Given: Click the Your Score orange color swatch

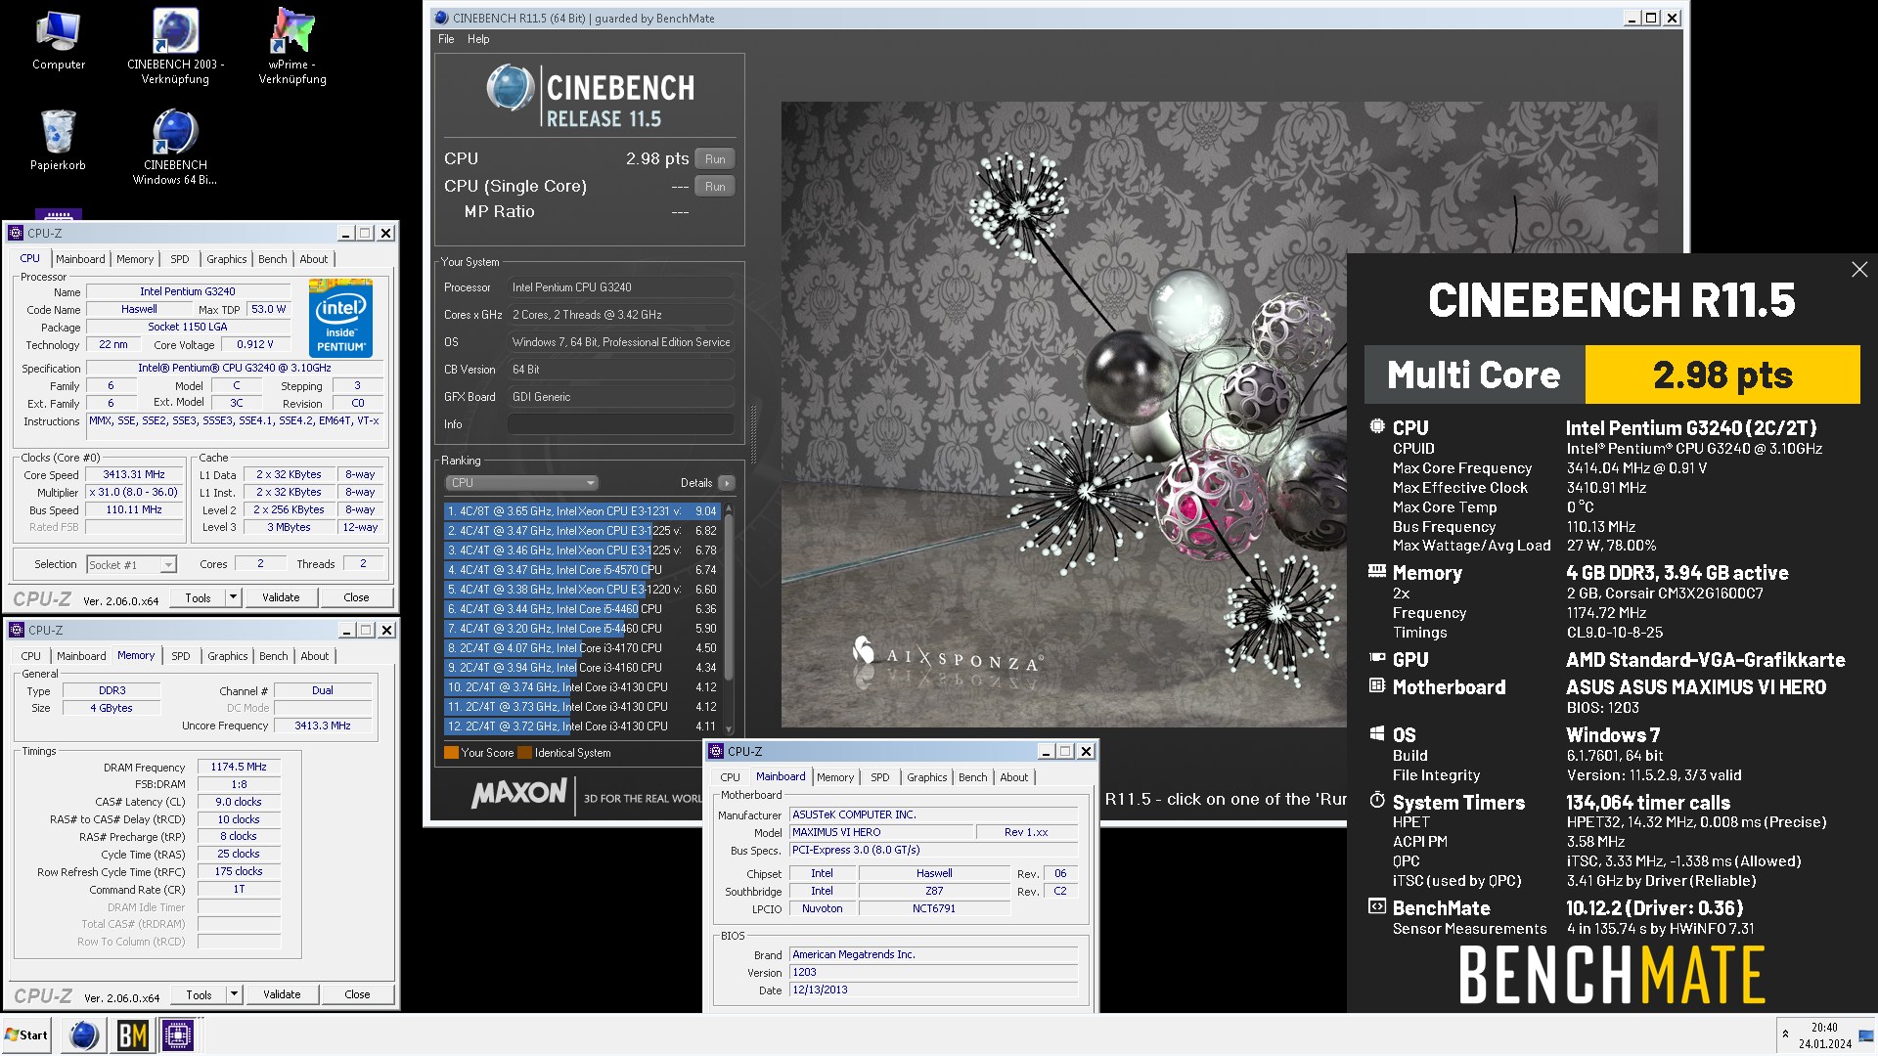Looking at the screenshot, I should click(451, 753).
